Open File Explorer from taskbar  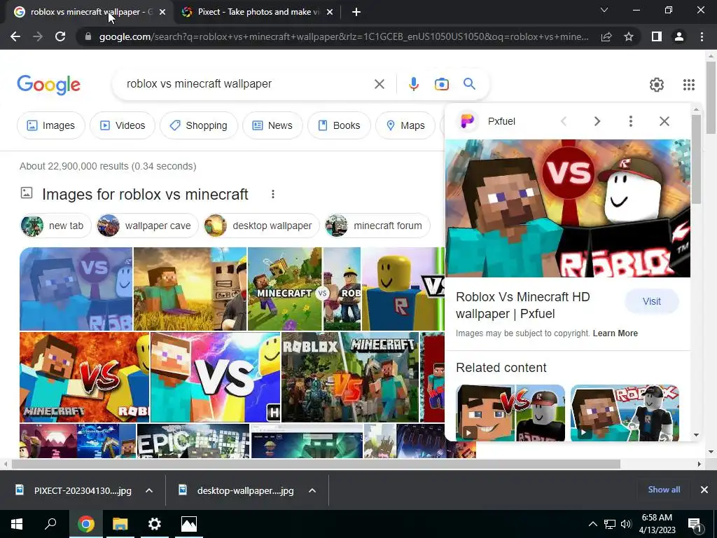[x=120, y=524]
